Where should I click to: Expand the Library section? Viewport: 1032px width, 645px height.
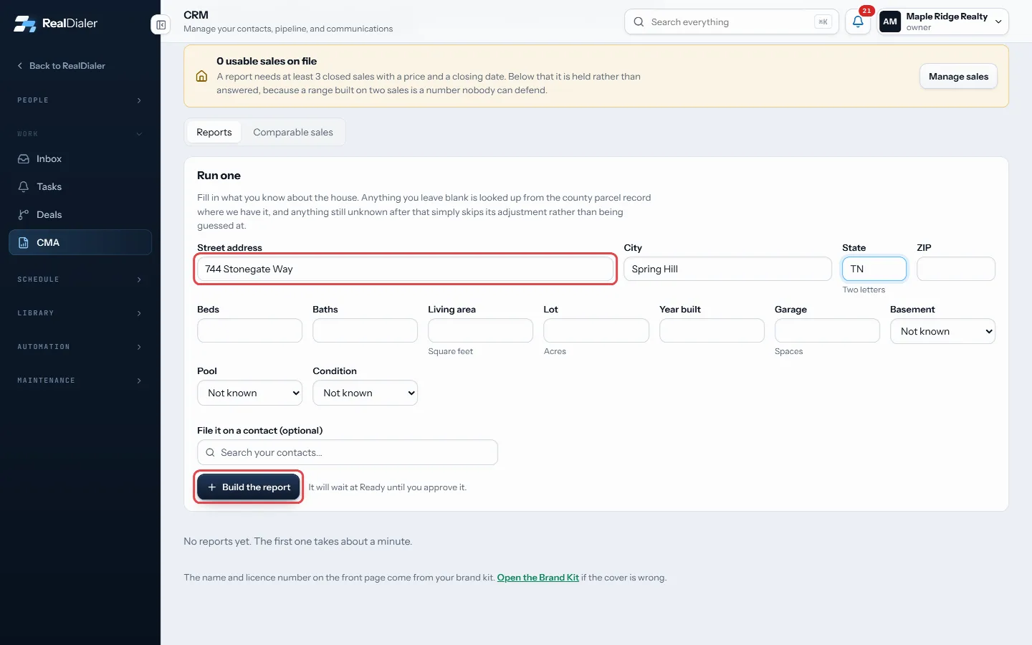pos(80,313)
